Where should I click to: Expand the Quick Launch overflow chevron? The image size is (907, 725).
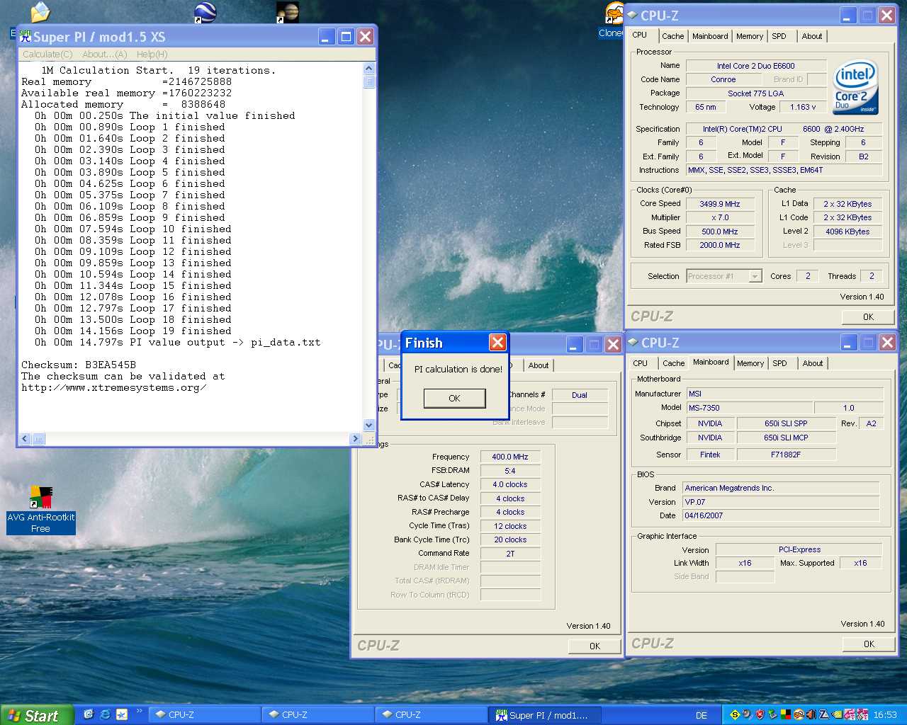(x=139, y=711)
